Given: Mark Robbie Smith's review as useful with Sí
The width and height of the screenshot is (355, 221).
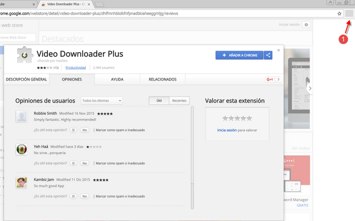Looking at the screenshot, I should (x=73, y=130).
